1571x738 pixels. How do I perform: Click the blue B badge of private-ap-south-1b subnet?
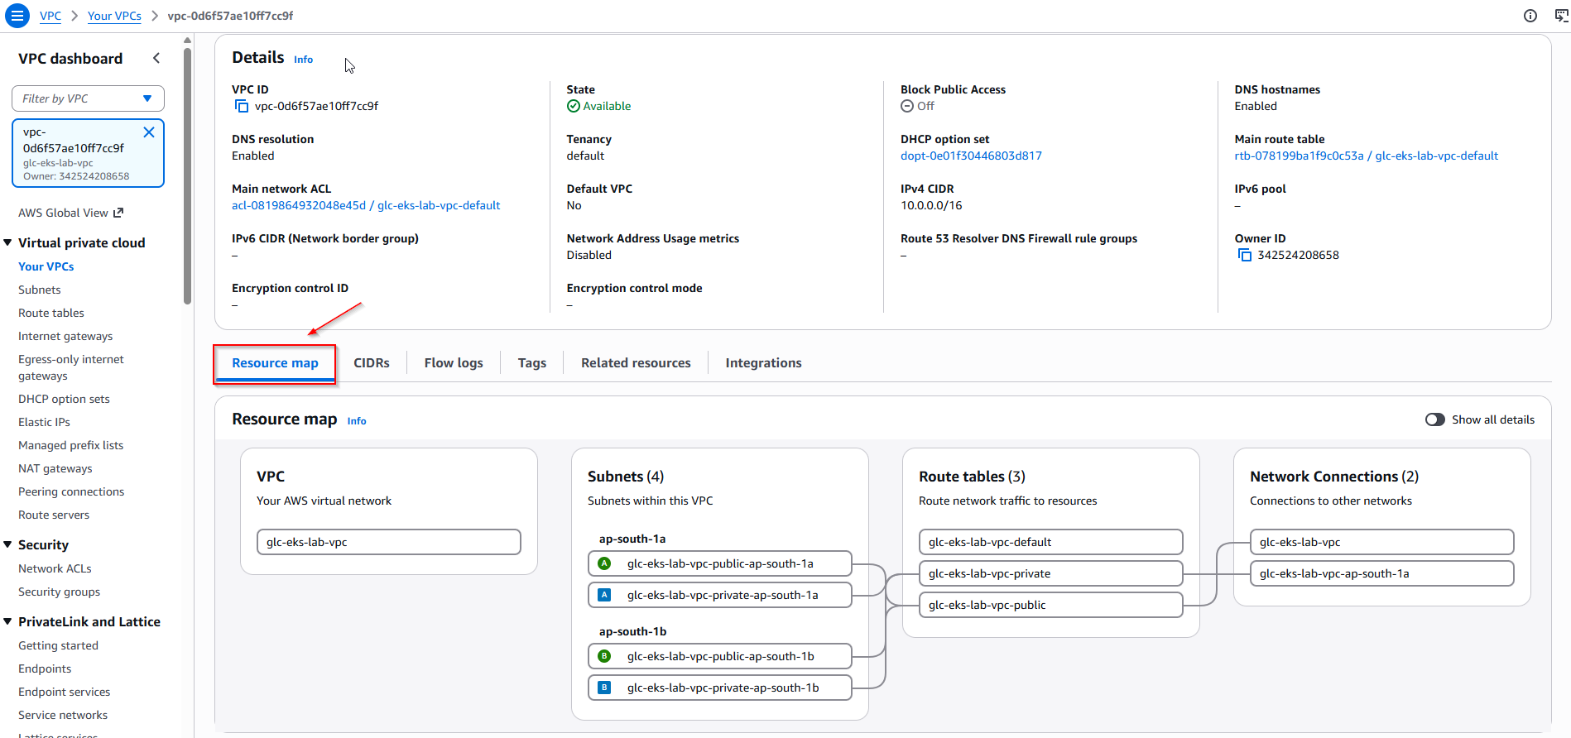coord(604,688)
